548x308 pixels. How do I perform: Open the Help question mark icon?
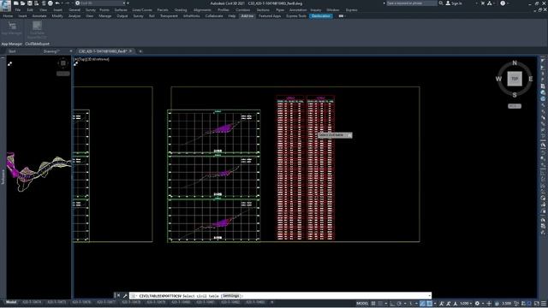pos(503,3)
